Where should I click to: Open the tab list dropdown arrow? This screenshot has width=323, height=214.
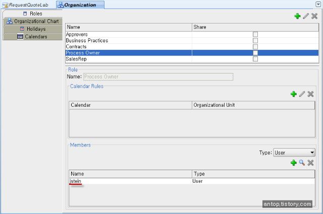point(318,4)
